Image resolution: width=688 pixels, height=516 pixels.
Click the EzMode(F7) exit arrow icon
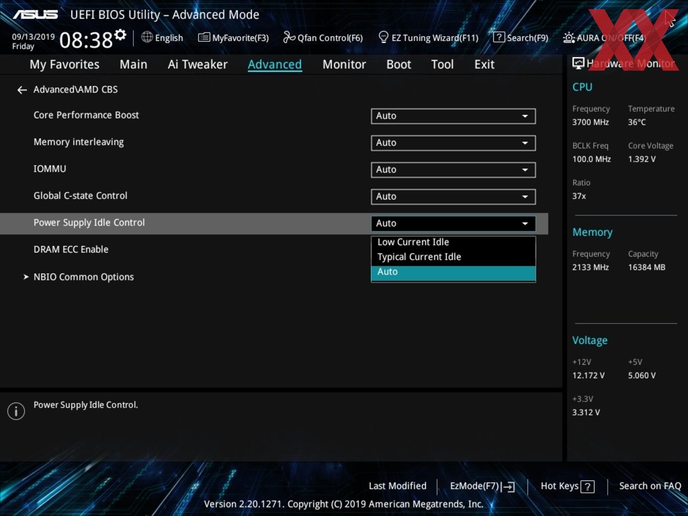click(508, 487)
